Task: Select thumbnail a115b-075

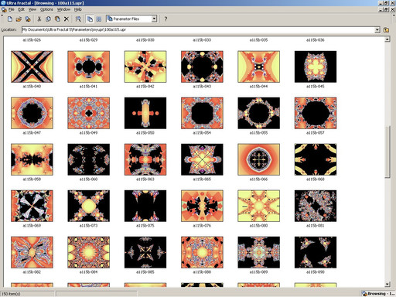Action: tap(145, 206)
